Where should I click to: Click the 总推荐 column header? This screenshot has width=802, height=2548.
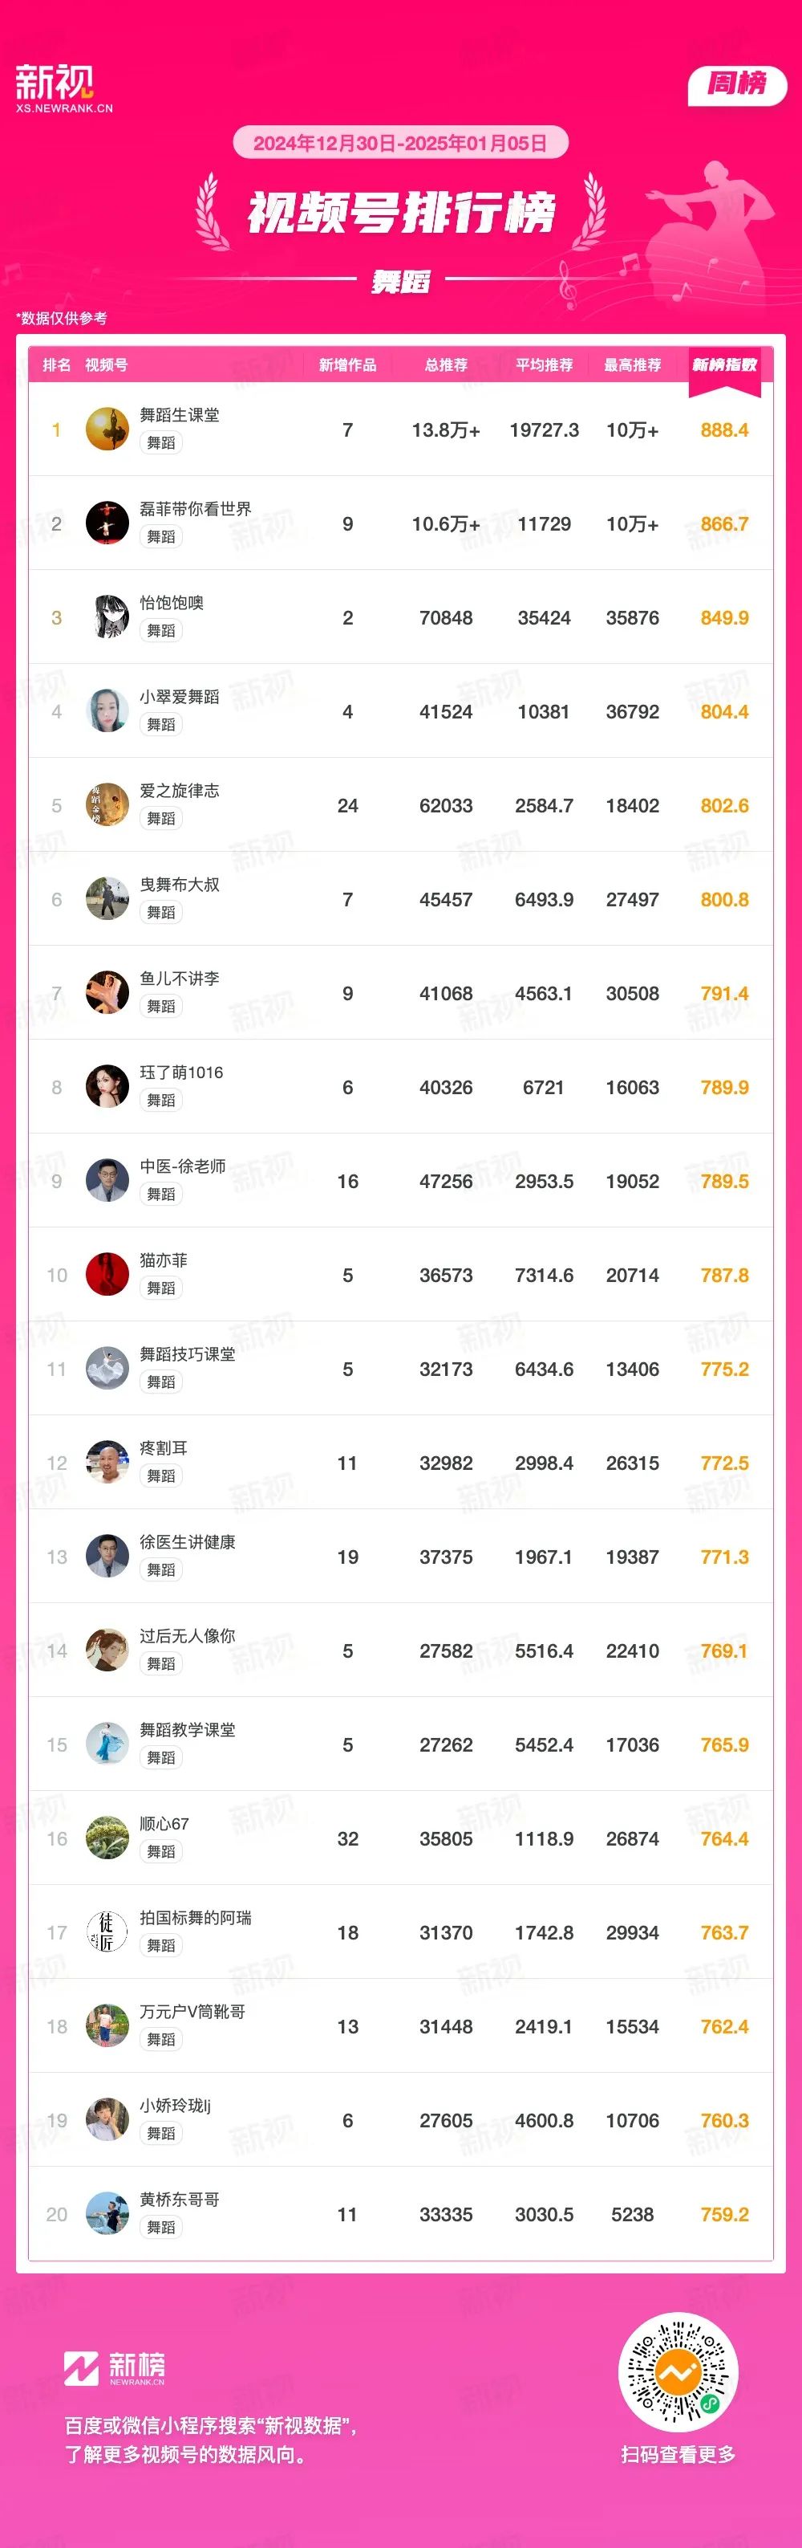pos(445,365)
